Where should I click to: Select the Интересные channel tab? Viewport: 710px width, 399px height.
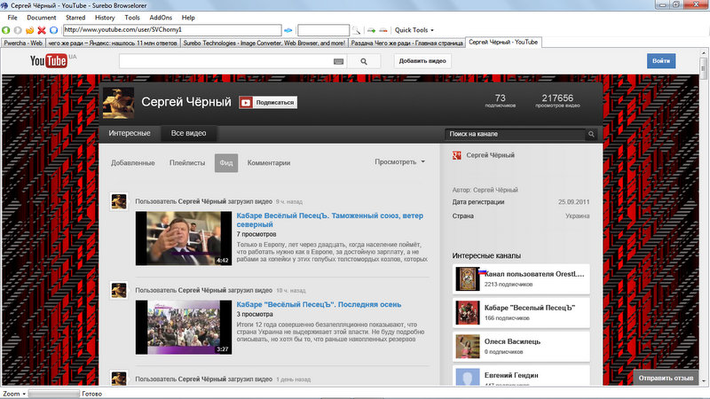[x=130, y=134]
